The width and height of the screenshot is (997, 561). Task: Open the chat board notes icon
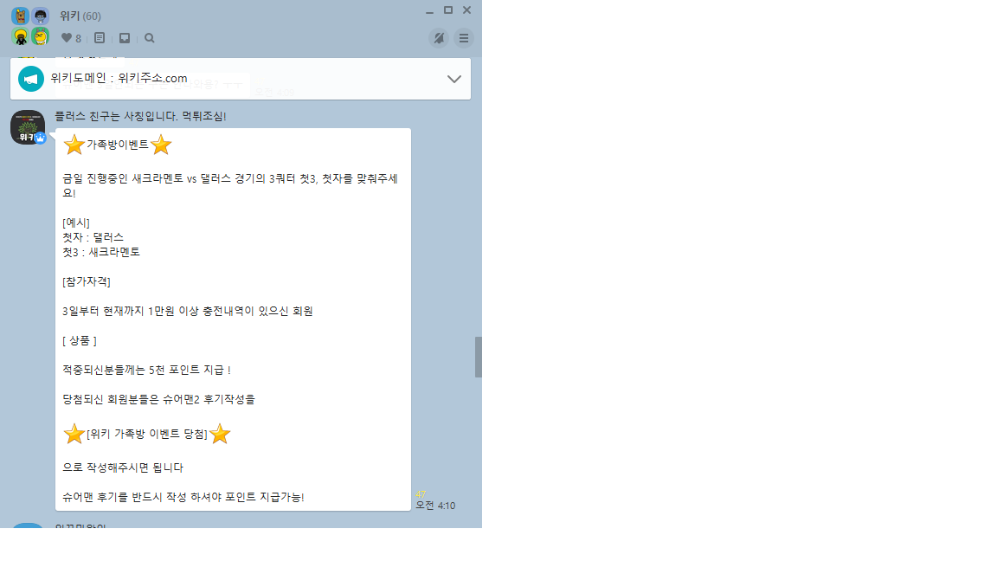tap(100, 38)
